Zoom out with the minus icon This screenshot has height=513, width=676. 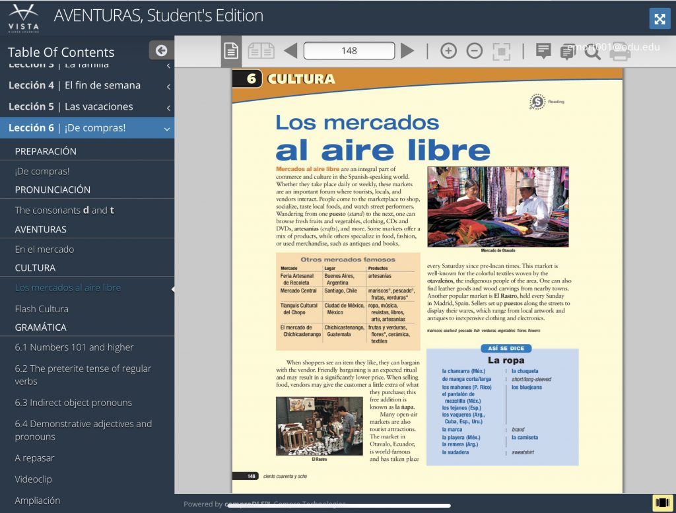tap(474, 51)
